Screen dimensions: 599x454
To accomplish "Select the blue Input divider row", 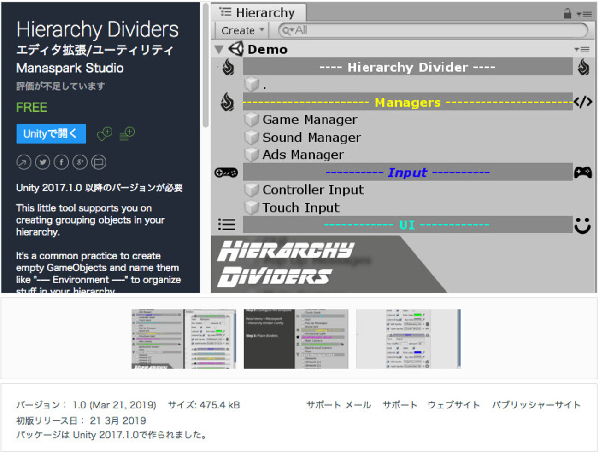I will [407, 172].
